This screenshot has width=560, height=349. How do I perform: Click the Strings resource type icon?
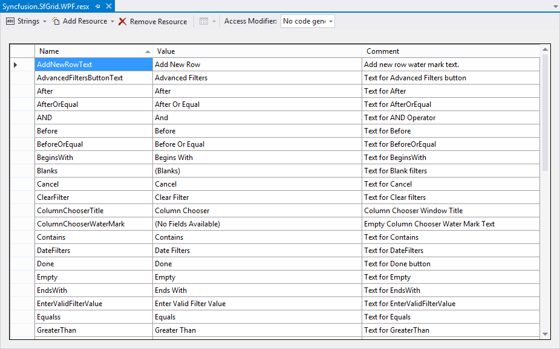(x=10, y=21)
